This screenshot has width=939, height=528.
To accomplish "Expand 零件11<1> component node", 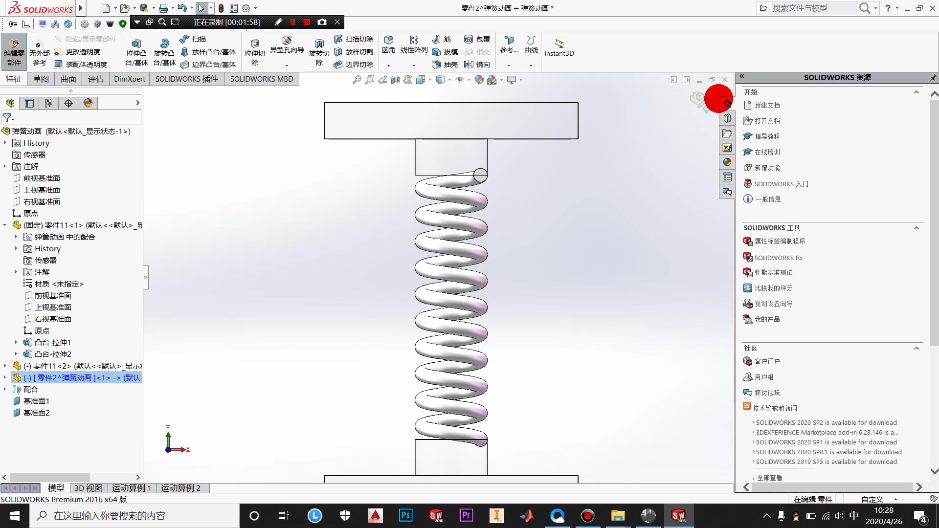I will click(4, 225).
